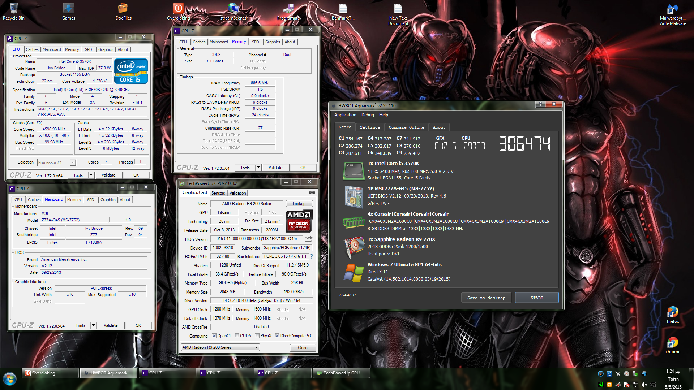Click the Lookup button in GPU-Z

[x=299, y=204]
